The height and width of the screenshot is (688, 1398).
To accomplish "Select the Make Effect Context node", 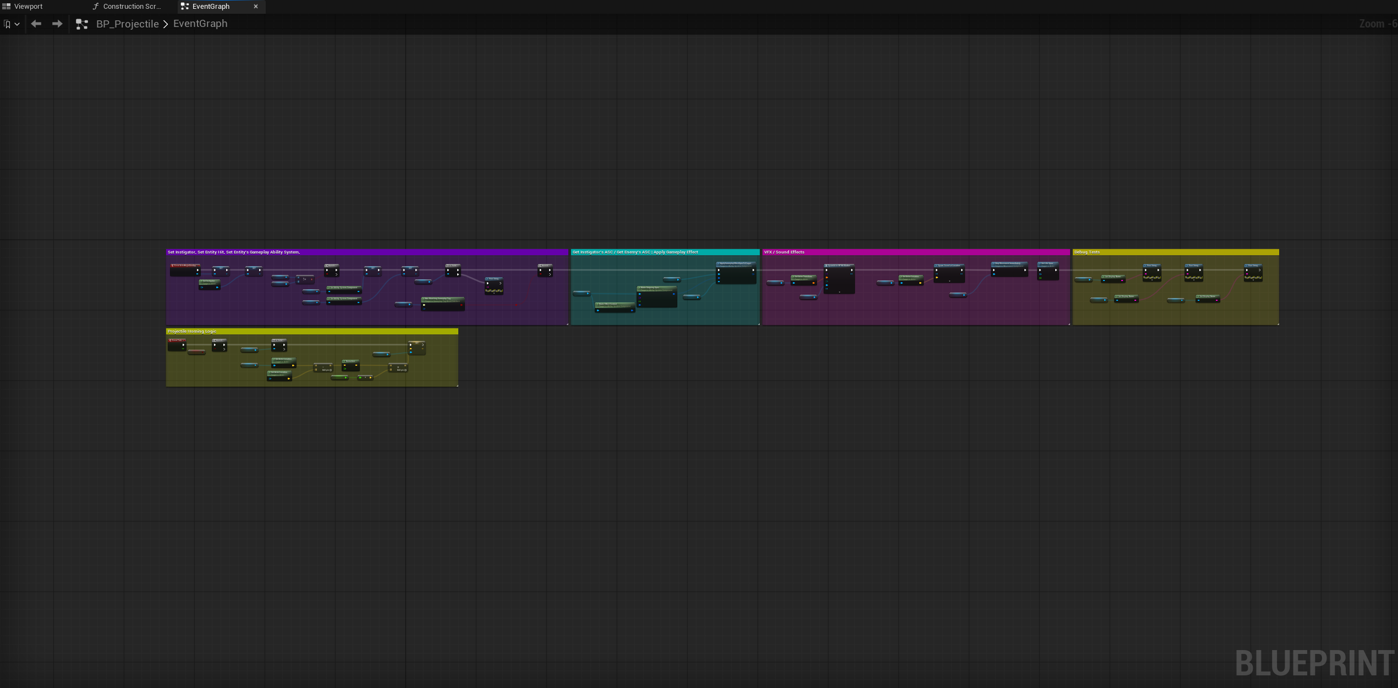I will [x=615, y=307].
